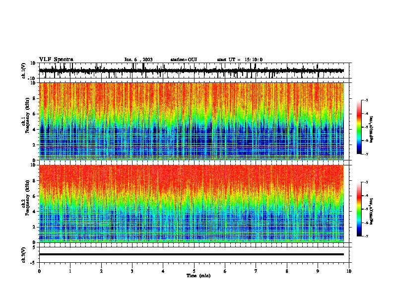This screenshot has width=393, height=304.
Task: Click the ch.1 spectrogram color scale bar
Action: coord(359,127)
